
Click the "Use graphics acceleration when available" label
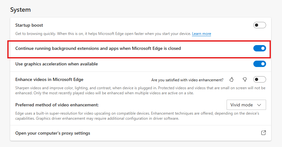click(x=57, y=64)
